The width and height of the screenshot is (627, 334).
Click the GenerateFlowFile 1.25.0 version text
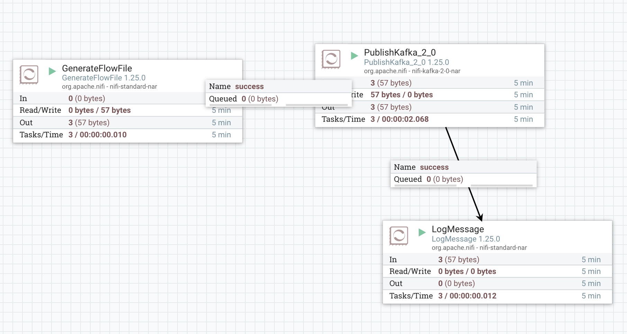(x=104, y=78)
